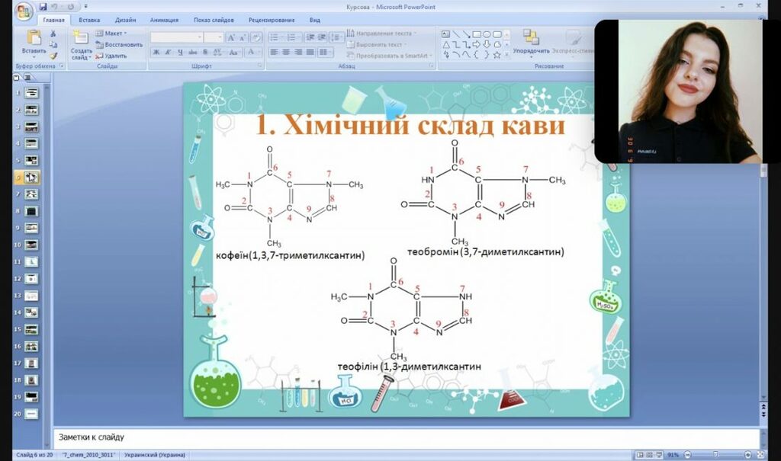Toggle italic (К) formatting
Viewport: 781px width, 461px height.
pyautogui.click(x=167, y=52)
